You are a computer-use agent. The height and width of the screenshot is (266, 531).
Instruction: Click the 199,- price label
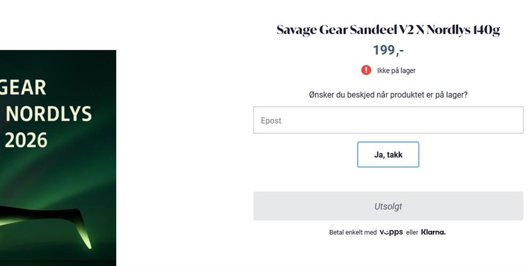click(388, 50)
